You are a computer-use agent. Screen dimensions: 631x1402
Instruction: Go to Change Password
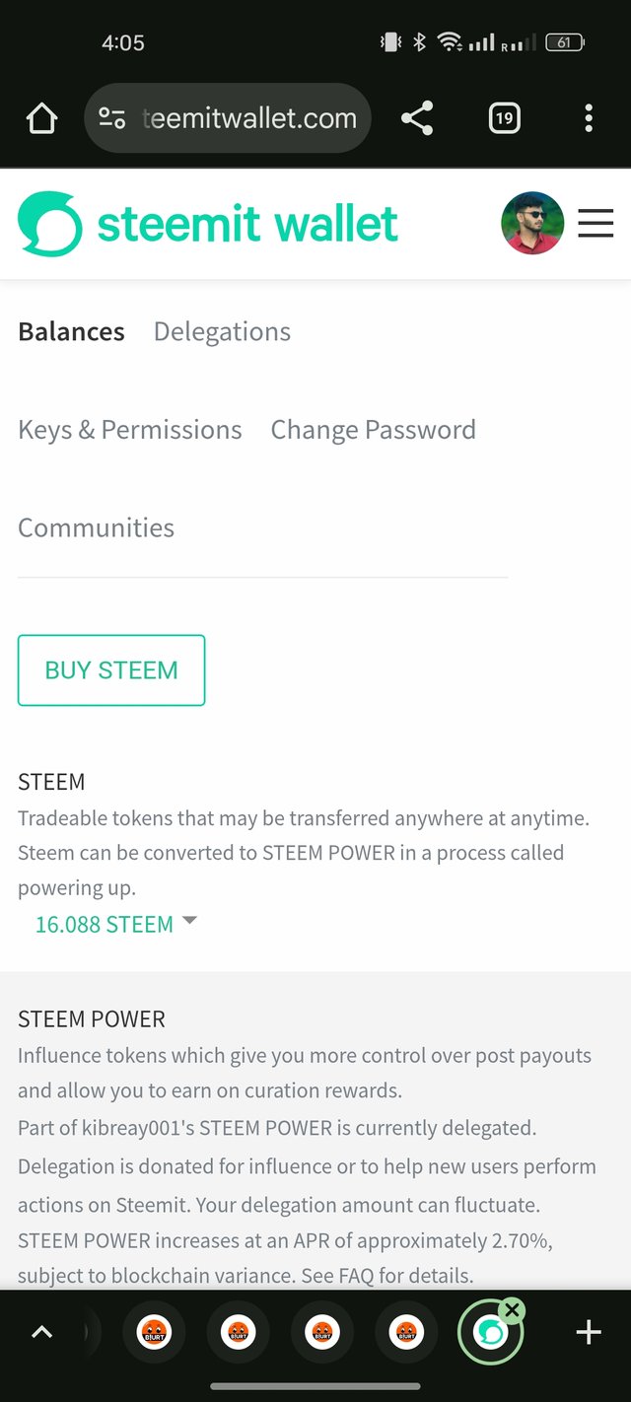point(373,430)
